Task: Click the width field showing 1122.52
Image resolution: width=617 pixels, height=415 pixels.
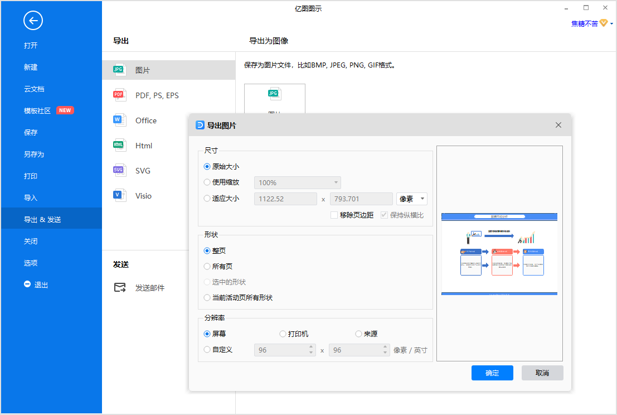Action: [286, 199]
